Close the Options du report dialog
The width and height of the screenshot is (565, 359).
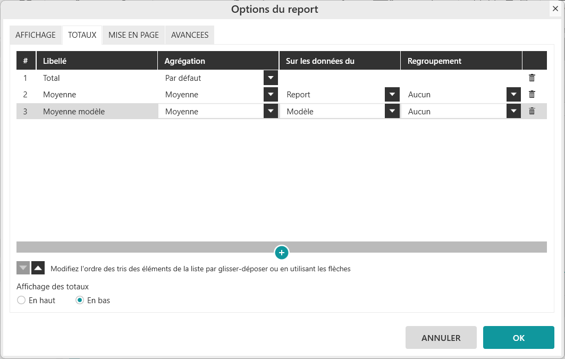(x=555, y=9)
